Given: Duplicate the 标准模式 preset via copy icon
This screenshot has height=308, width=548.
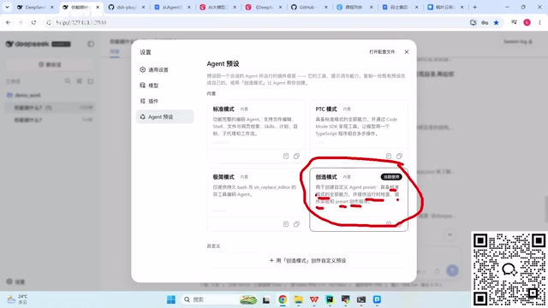Looking at the screenshot, I should (x=296, y=156).
